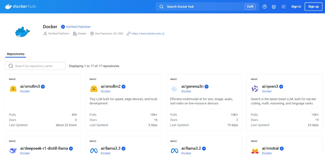Click '24 days' last updated on ai/qwen3
Viewport: 325px width, 155px height.
coord(313,125)
